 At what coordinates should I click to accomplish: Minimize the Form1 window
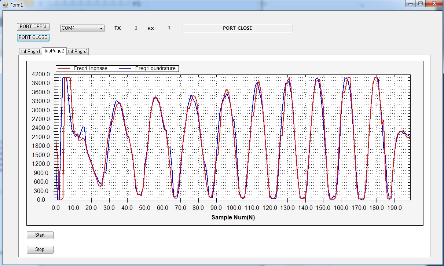(411, 4)
